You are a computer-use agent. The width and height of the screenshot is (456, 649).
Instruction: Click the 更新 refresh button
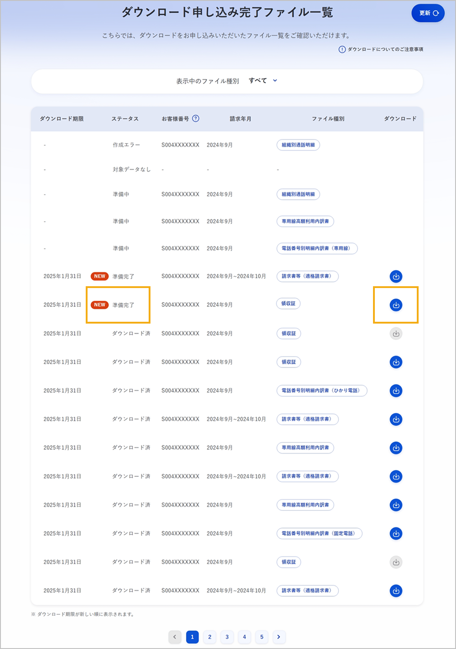click(x=428, y=13)
